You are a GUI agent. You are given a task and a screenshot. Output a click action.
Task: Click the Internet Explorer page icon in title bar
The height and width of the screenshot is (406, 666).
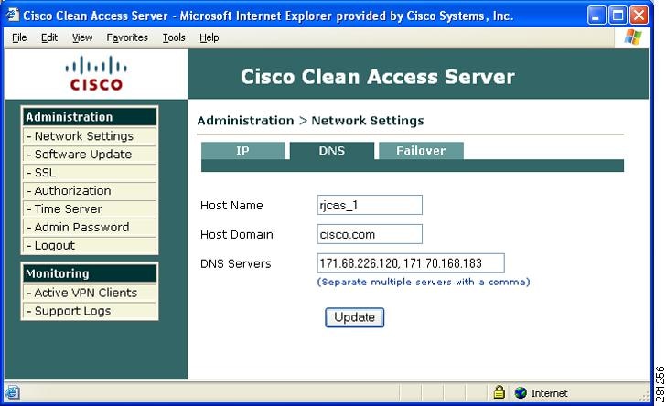[x=12, y=15]
